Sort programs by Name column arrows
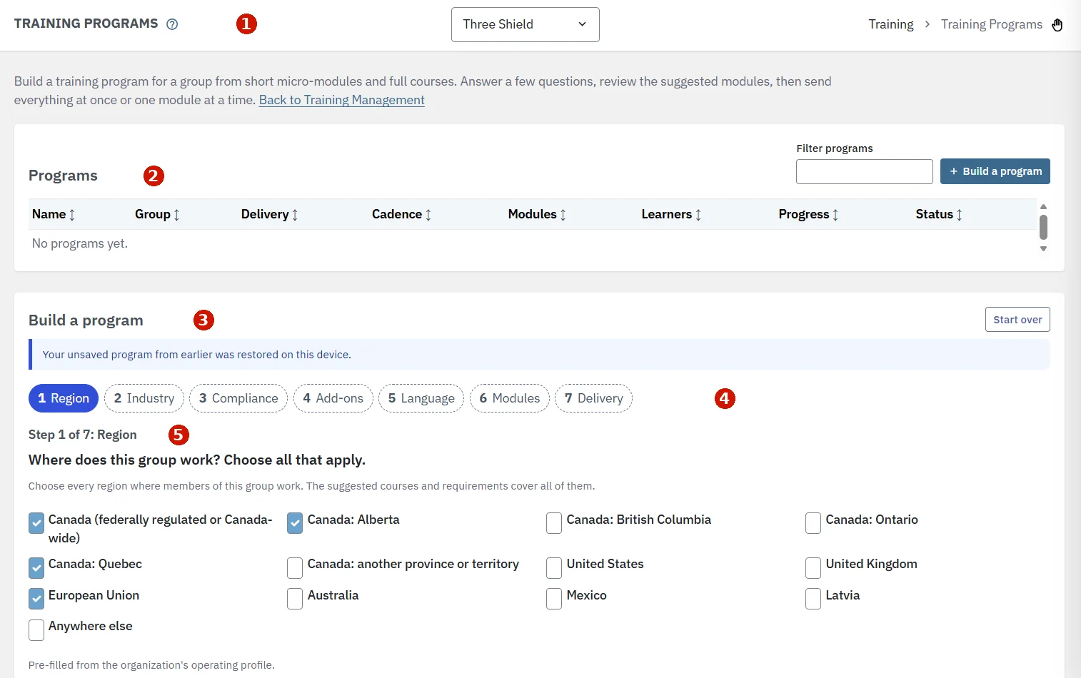 click(72, 215)
